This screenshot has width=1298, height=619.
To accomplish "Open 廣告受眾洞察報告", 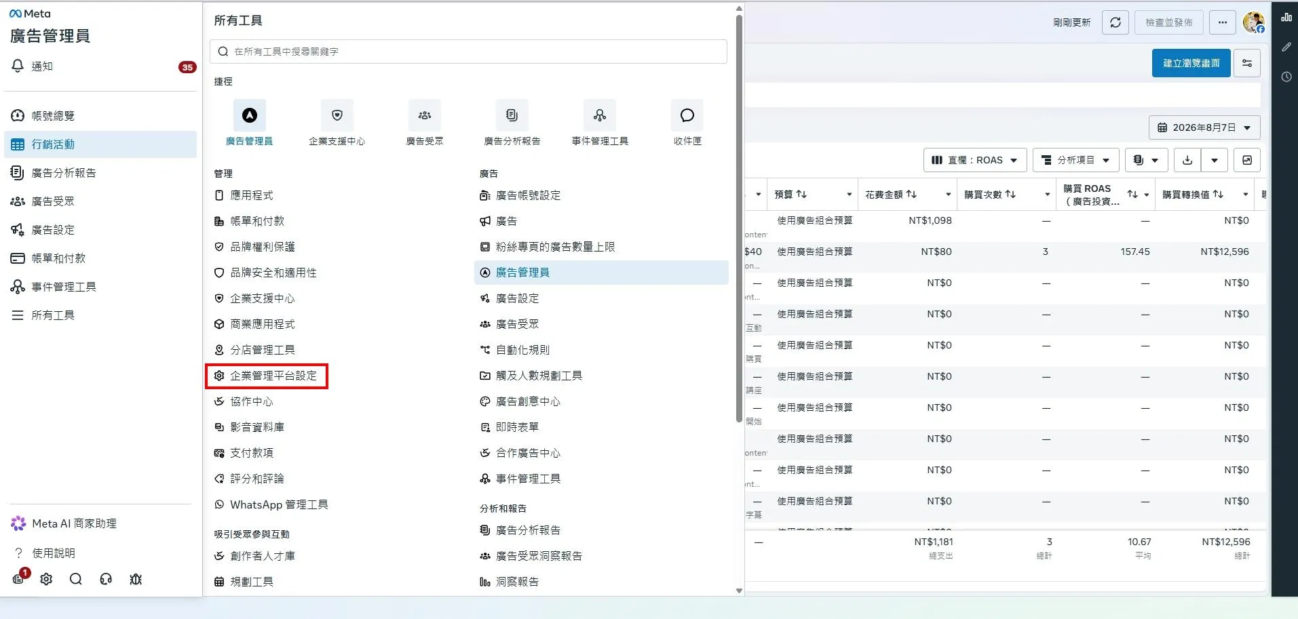I will [531, 556].
